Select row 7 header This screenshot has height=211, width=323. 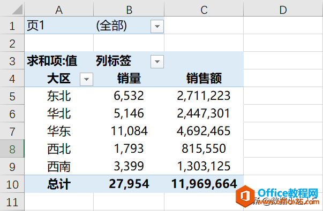click(x=12, y=131)
